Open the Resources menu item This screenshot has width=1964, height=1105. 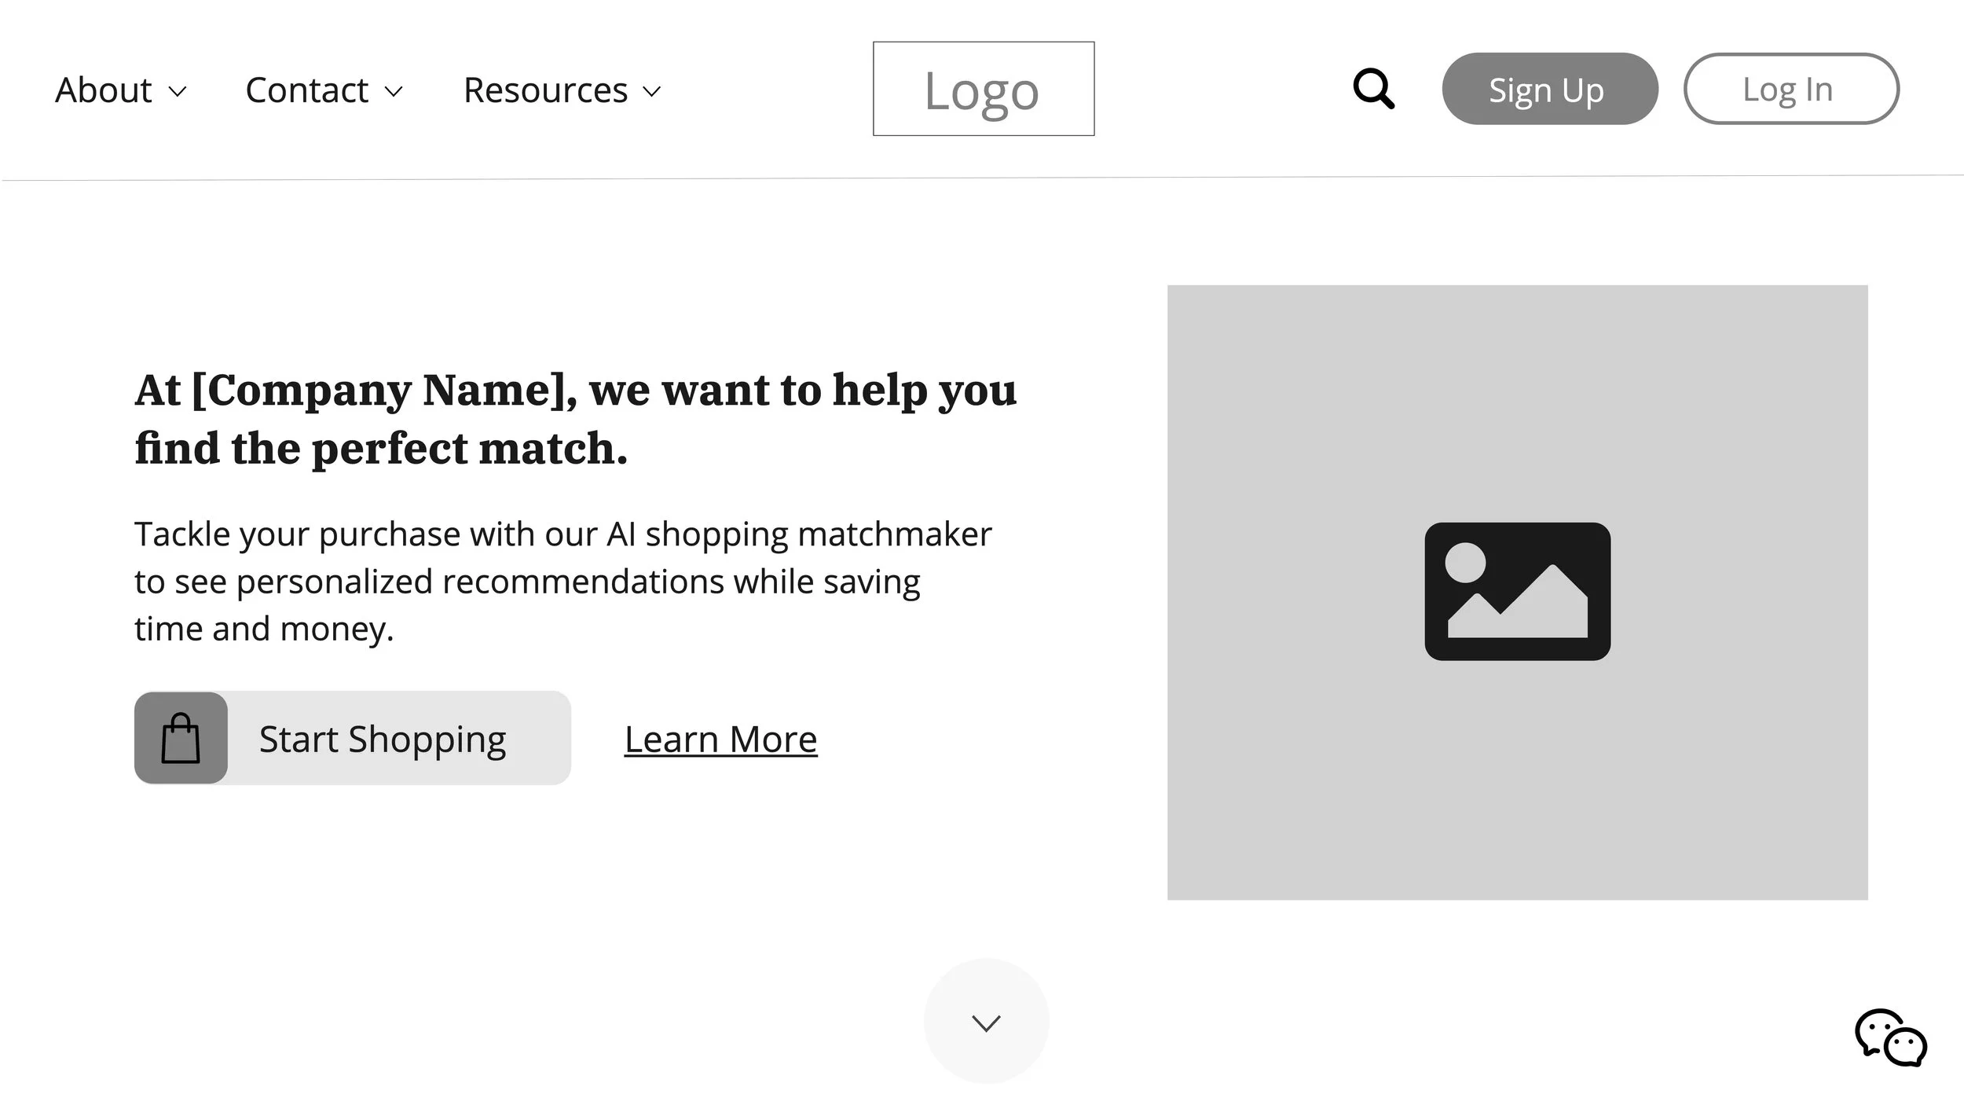click(x=545, y=90)
